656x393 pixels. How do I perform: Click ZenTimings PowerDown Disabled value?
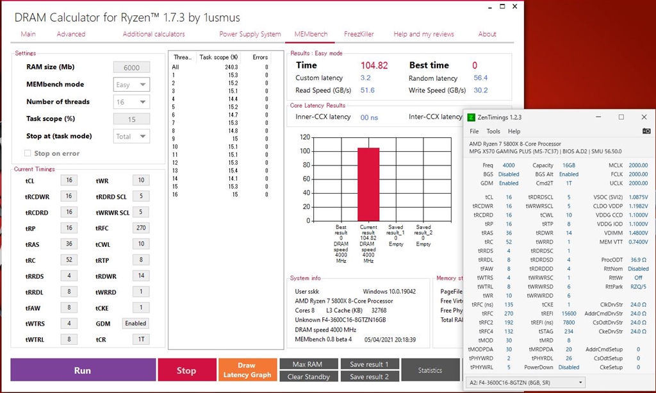click(569, 367)
